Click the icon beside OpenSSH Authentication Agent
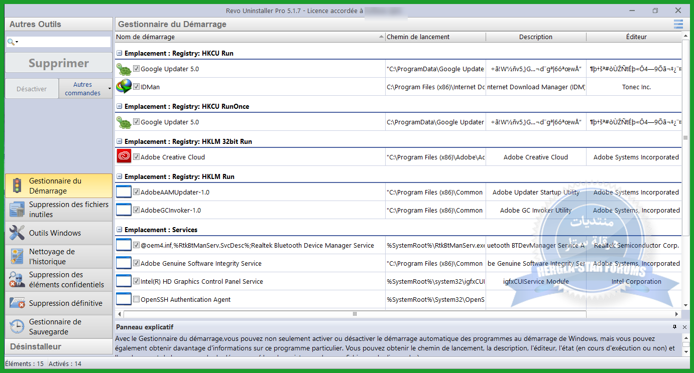Viewport: 694px width, 373px height. pyautogui.click(x=124, y=300)
